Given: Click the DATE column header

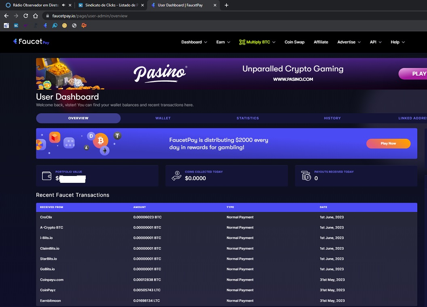Looking at the screenshot, I should [x=323, y=207].
